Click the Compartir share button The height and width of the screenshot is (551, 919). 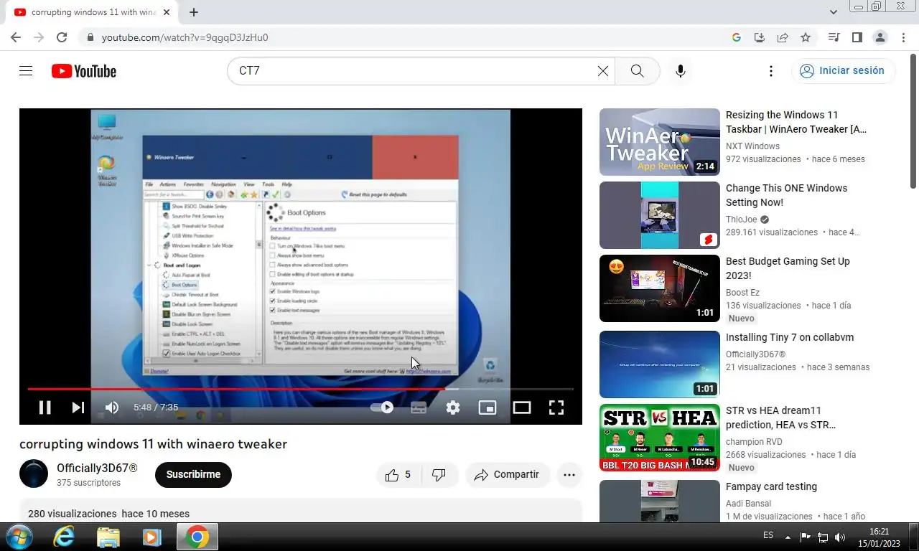(x=507, y=475)
